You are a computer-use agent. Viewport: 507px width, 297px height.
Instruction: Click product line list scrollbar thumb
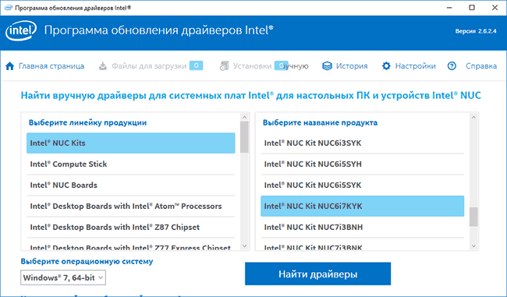244,137
